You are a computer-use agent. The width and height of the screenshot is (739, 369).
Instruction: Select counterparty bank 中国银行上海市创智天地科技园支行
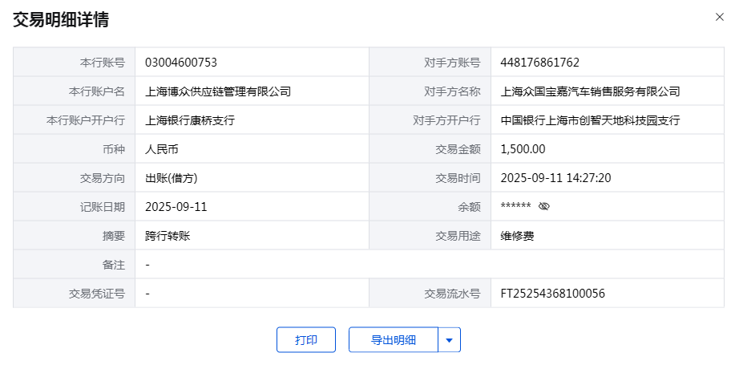pyautogui.click(x=590, y=120)
